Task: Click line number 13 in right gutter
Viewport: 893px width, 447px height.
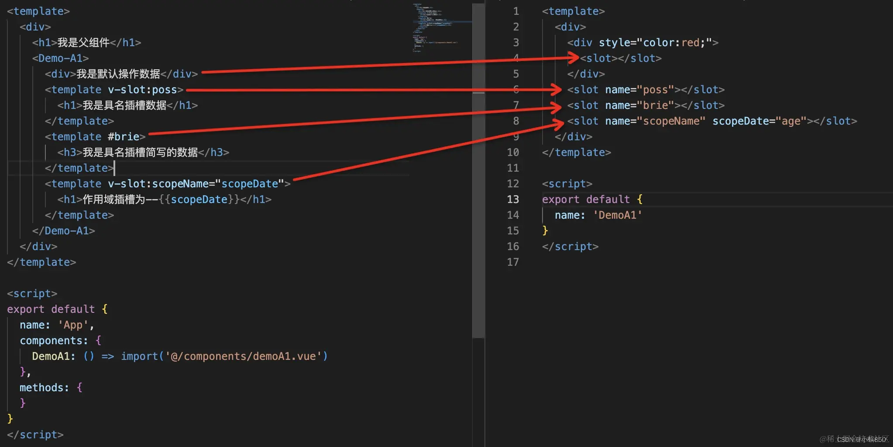Action: [x=513, y=199]
